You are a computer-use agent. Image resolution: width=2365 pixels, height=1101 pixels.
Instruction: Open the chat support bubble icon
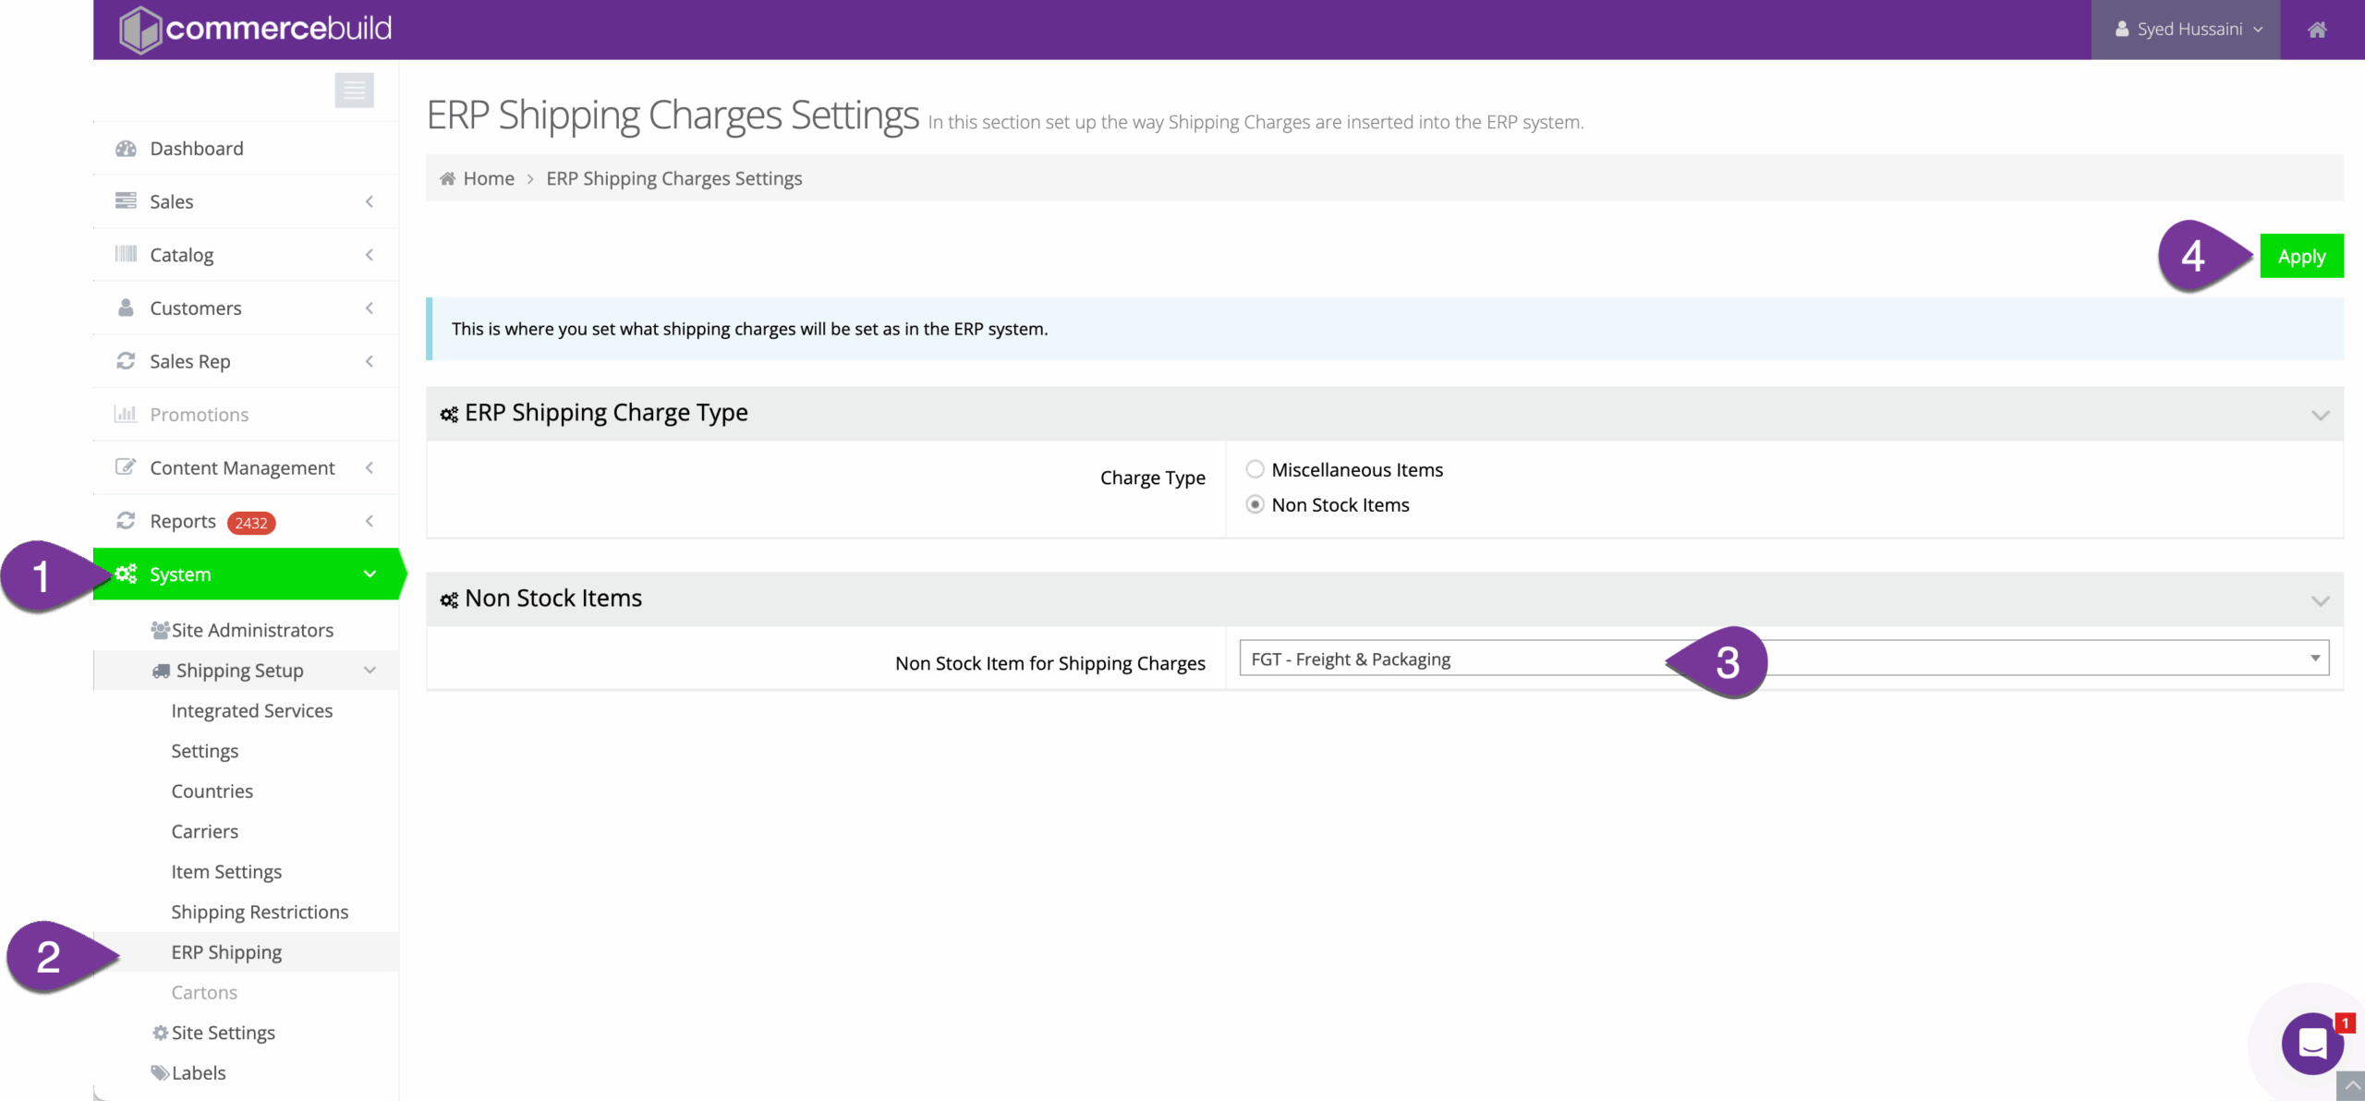2311,1044
